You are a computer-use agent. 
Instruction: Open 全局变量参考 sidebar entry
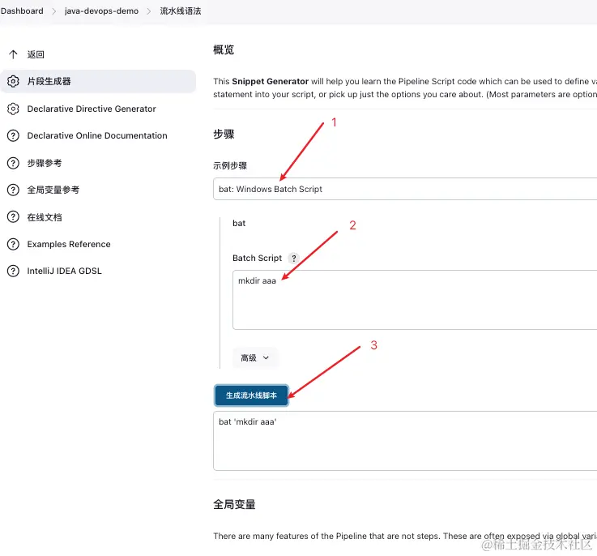point(98,190)
